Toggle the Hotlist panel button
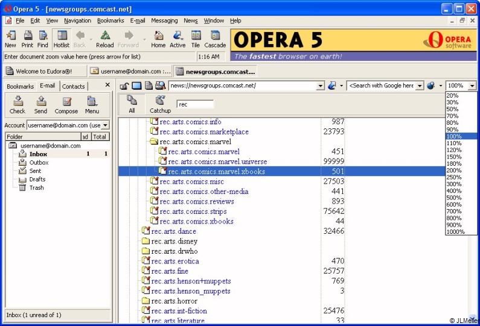This screenshot has width=480, height=326. tap(62, 39)
